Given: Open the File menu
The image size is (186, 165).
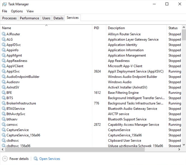Looking at the screenshot, I should 4,11.
